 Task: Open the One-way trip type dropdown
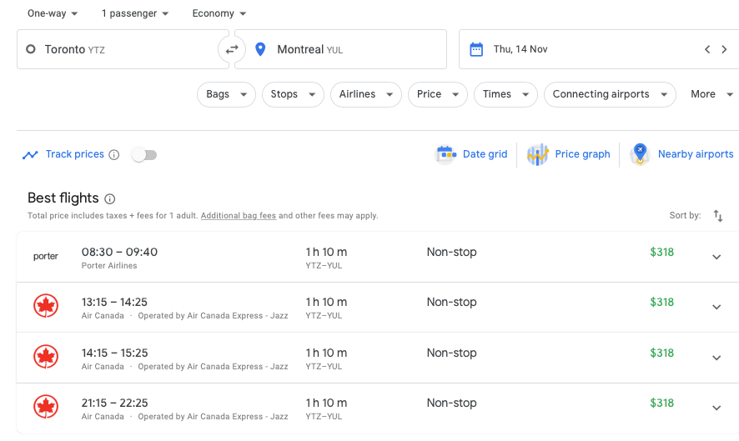click(53, 13)
